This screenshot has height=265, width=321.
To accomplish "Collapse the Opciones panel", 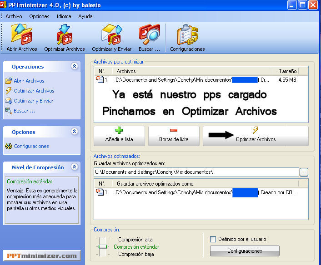I will 74,132.
